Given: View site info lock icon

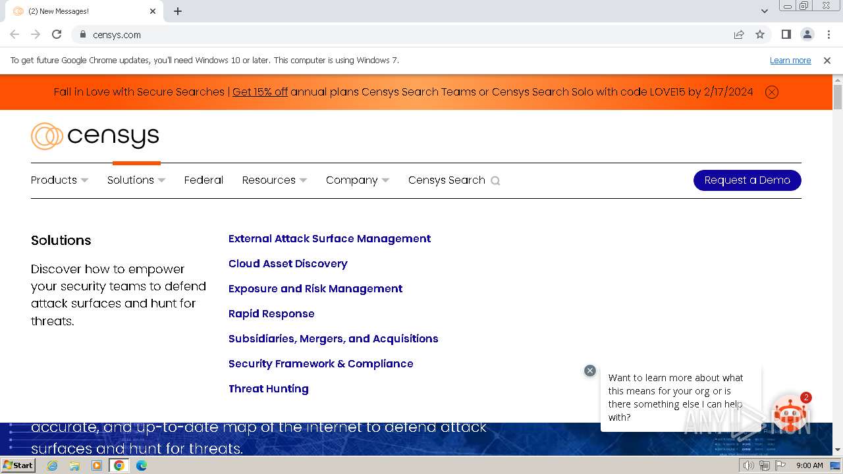Looking at the screenshot, I should point(83,34).
